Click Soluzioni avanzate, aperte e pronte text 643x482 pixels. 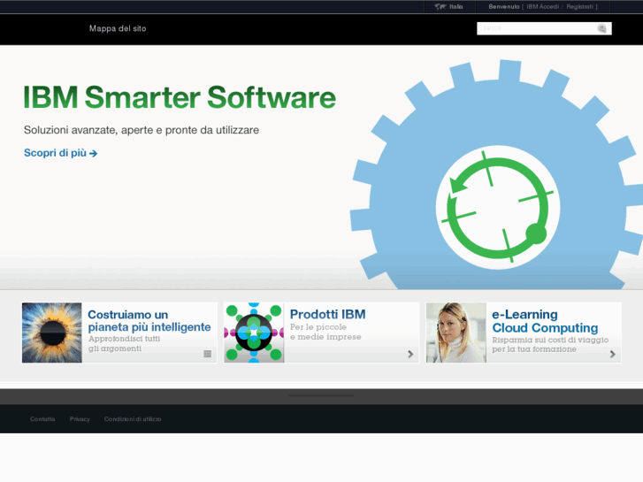(x=142, y=130)
